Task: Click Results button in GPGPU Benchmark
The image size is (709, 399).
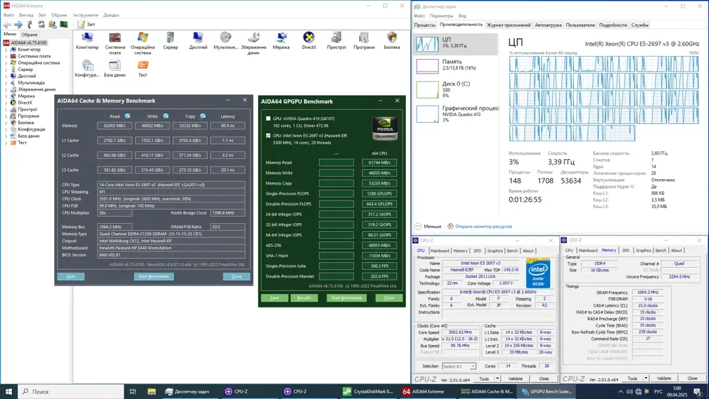Action: [304, 298]
